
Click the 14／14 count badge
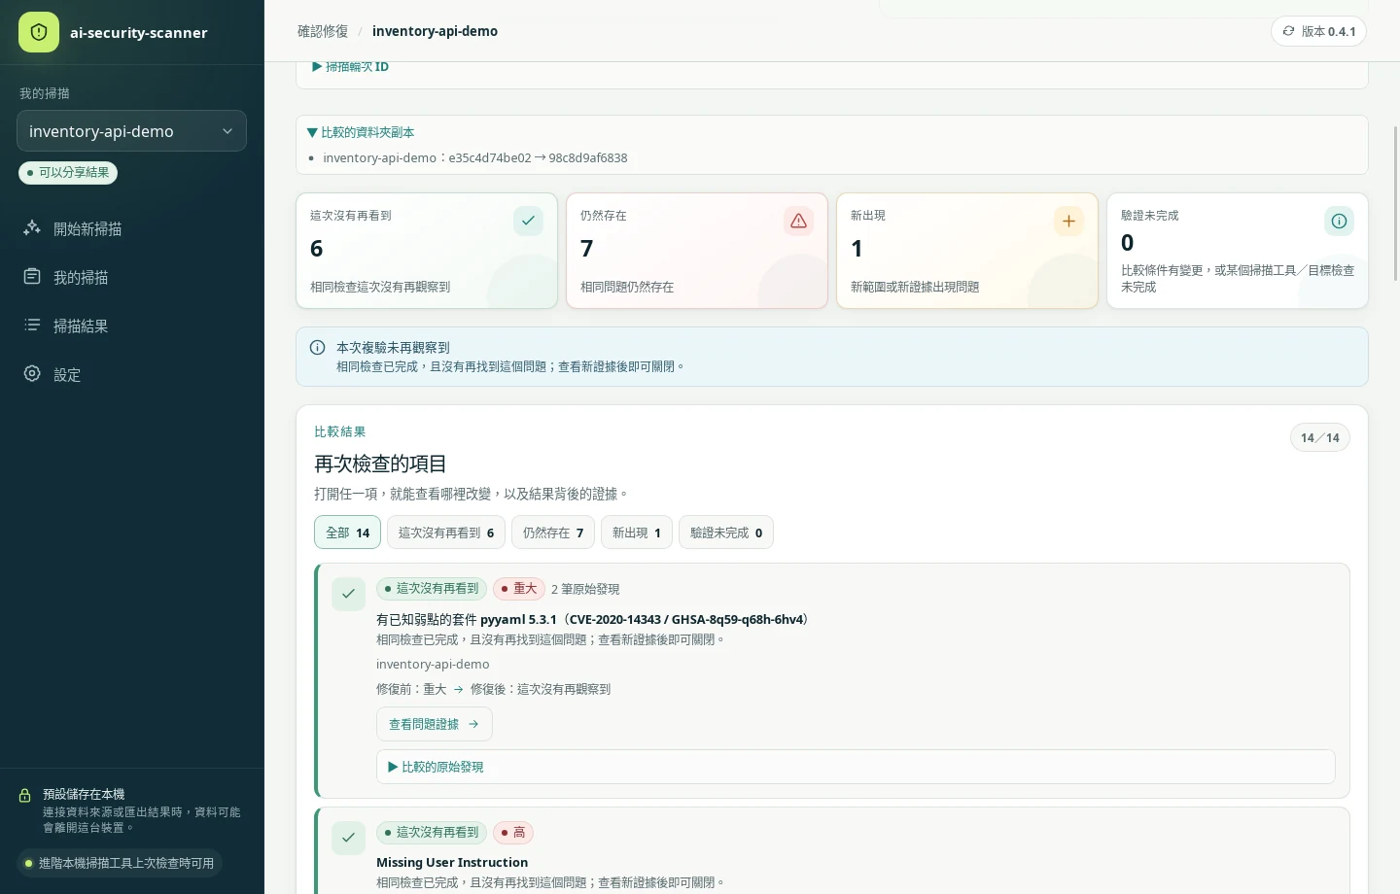coord(1320,437)
